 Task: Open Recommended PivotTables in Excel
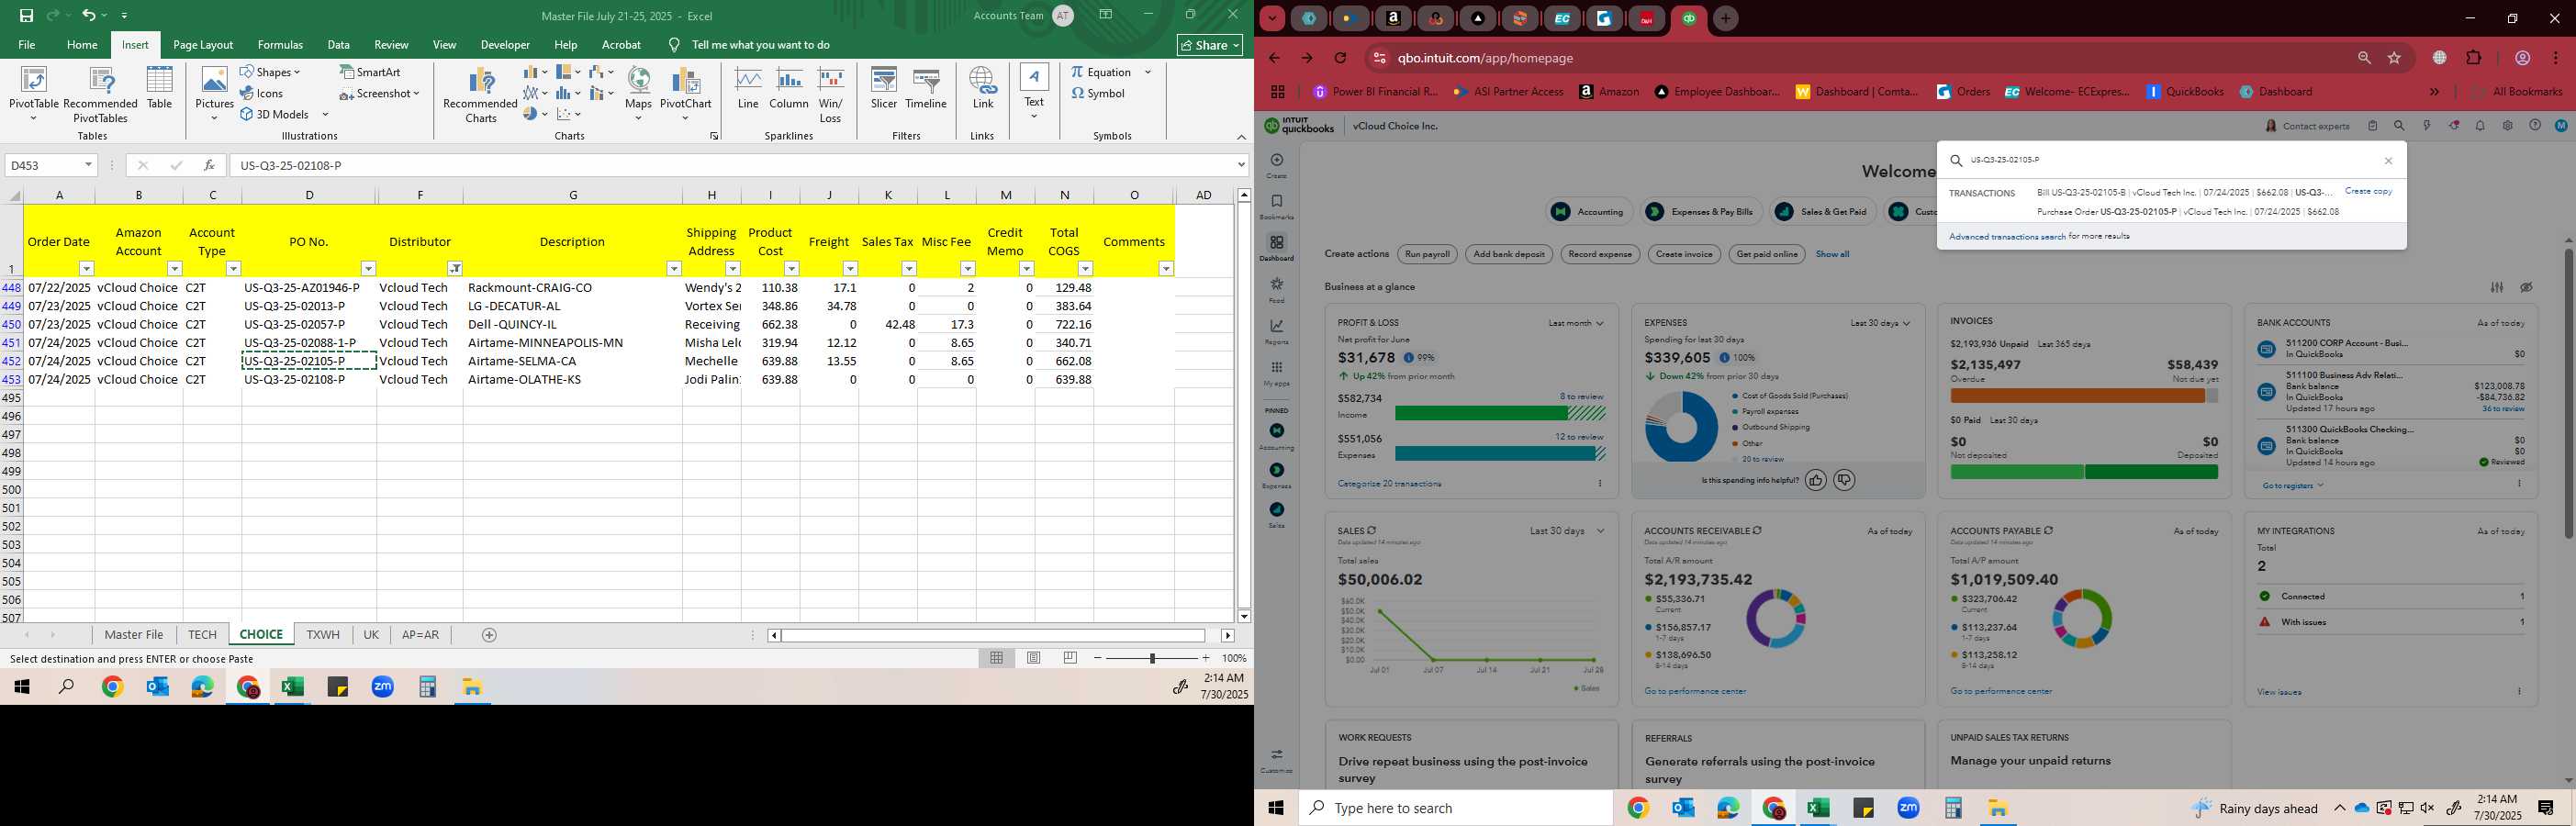100,94
